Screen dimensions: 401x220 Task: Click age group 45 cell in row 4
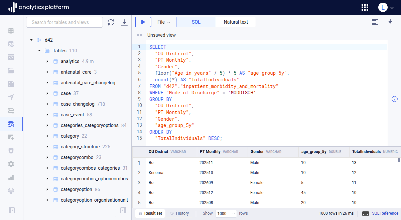tap(303, 193)
